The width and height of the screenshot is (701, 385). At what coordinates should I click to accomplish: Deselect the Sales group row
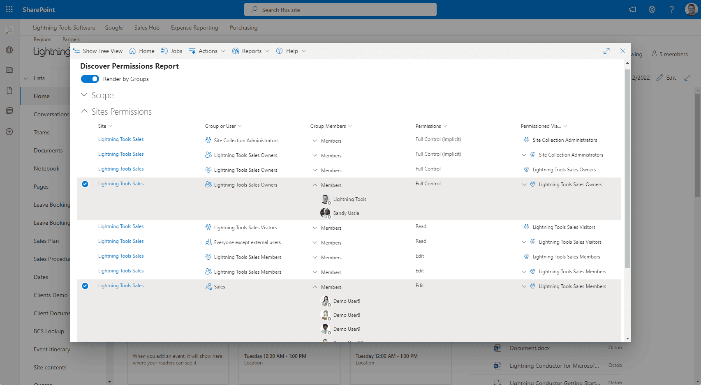85,286
